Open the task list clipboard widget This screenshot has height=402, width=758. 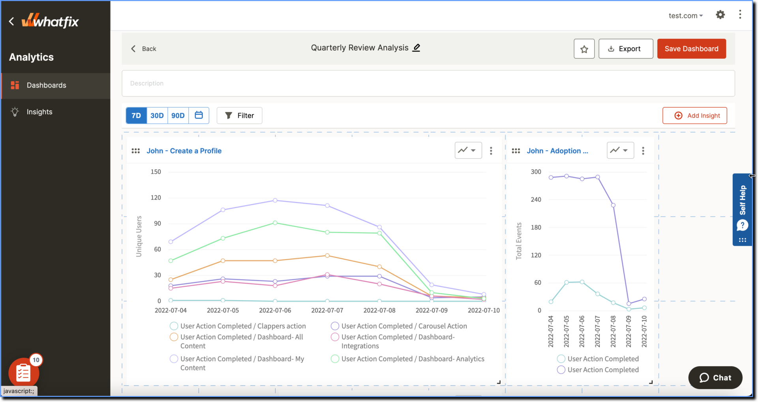[x=23, y=372]
